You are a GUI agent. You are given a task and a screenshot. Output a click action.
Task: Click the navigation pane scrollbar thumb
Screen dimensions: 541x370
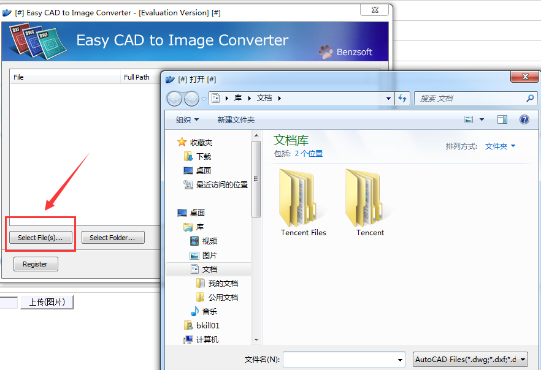click(x=256, y=179)
